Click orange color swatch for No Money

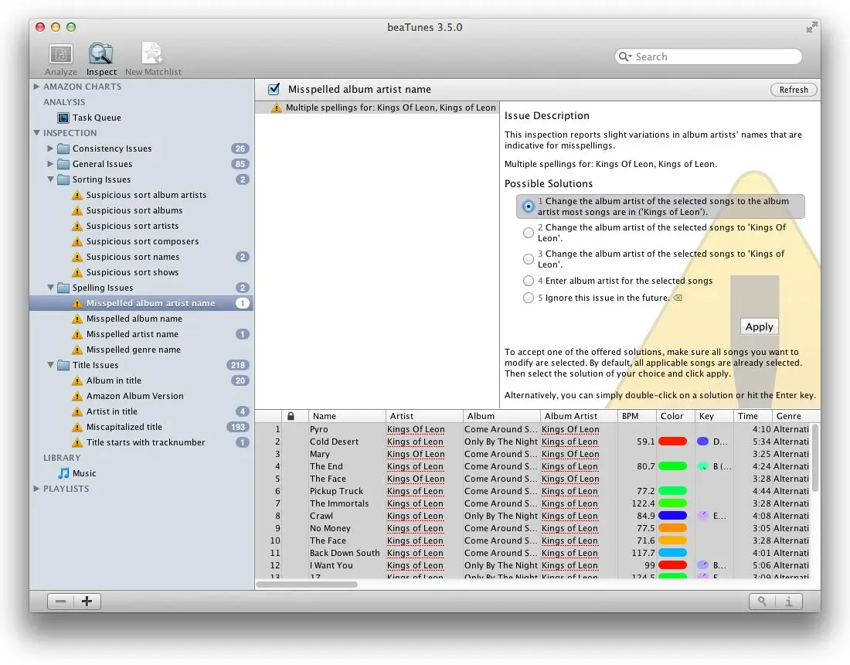[x=672, y=528]
